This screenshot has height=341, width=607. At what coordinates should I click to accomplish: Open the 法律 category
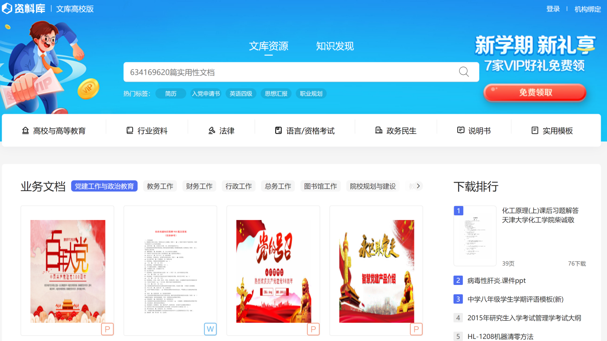click(x=221, y=131)
